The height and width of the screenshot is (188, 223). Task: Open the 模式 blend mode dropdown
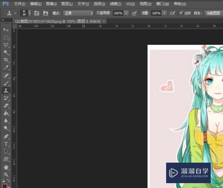(78, 13)
